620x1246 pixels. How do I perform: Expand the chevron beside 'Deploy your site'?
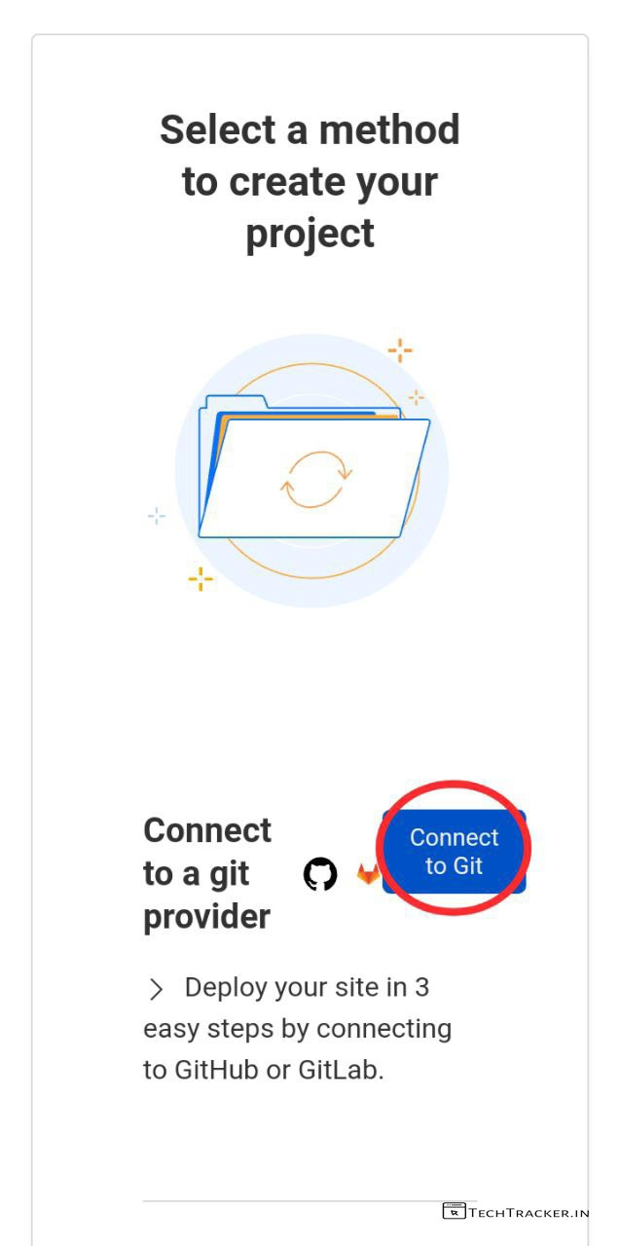tap(156, 989)
